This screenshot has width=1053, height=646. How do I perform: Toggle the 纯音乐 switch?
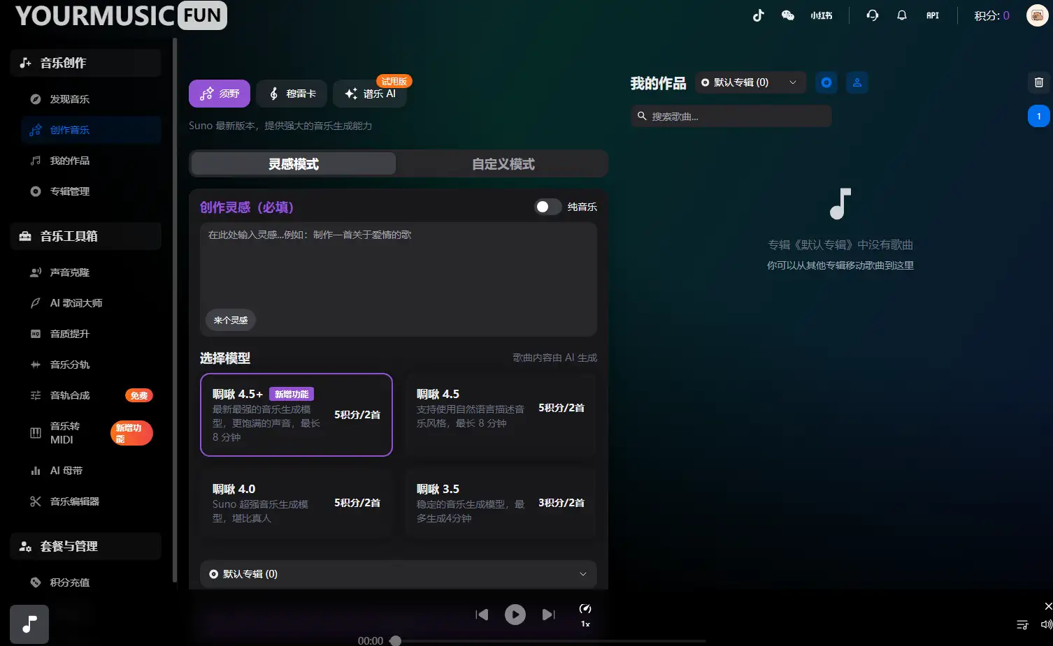[x=548, y=207]
